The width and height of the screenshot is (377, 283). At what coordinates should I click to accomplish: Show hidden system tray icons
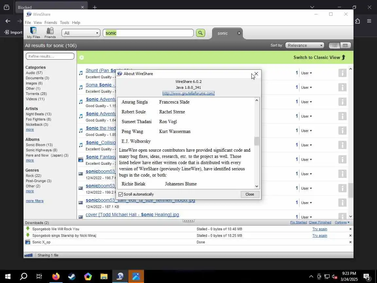311,276
